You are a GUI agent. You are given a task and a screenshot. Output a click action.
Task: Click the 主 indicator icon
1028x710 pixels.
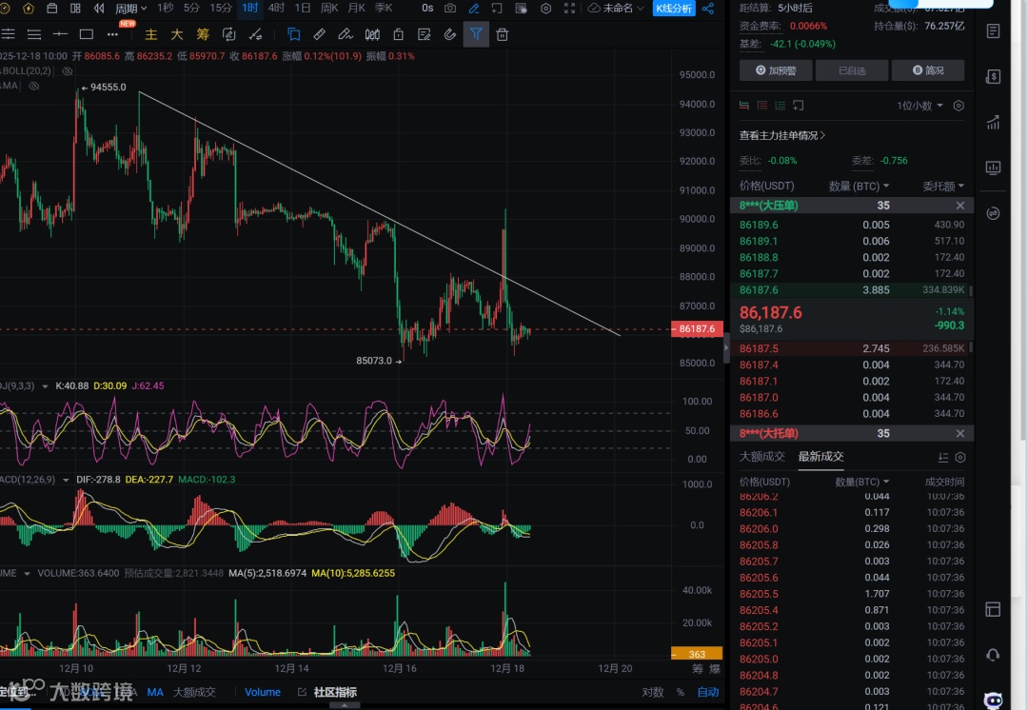[150, 34]
